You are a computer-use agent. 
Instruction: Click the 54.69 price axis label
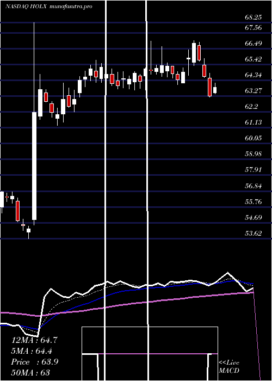tap(254, 217)
